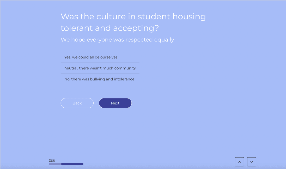Pick "No, there was bullying and intolerance"
The width and height of the screenshot is (286, 169).
[99, 79]
